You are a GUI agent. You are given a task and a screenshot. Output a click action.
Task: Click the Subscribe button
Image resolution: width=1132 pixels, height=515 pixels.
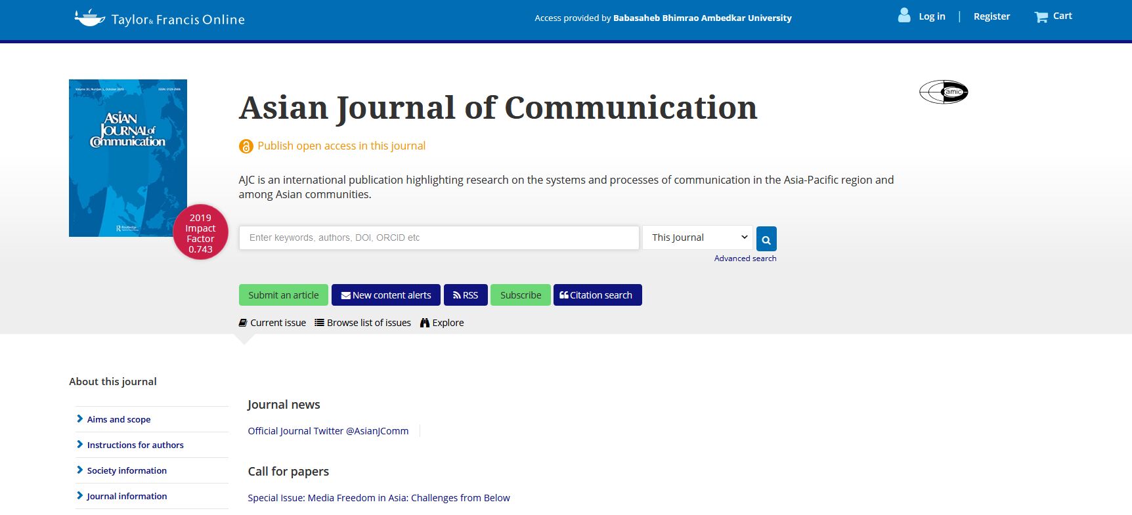521,295
